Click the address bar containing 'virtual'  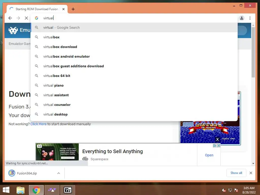tap(134, 18)
